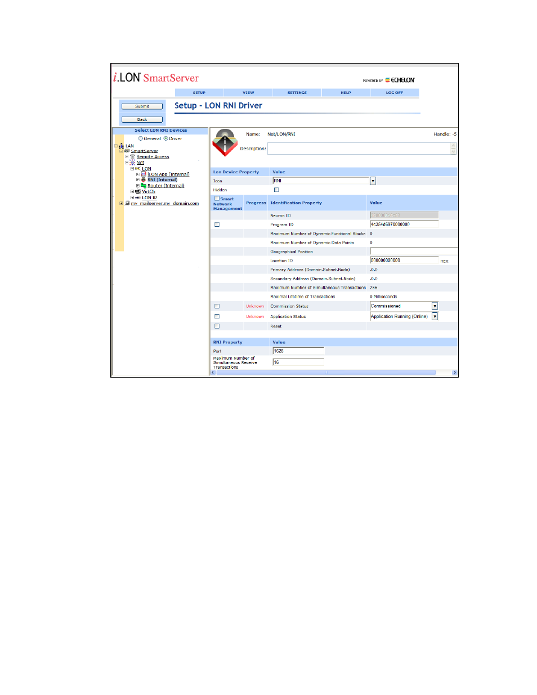537x695 pixels.
Task: Open the iLON App (Internal) link
Action: point(168,174)
